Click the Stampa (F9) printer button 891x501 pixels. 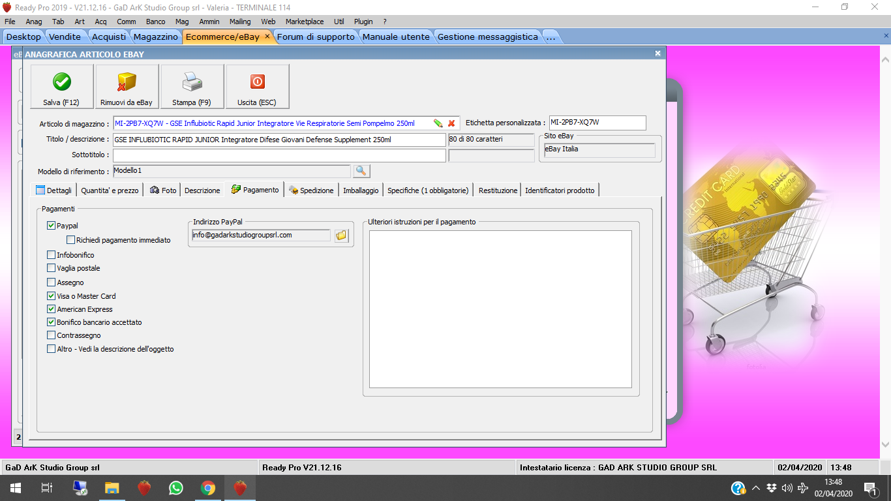click(x=192, y=86)
